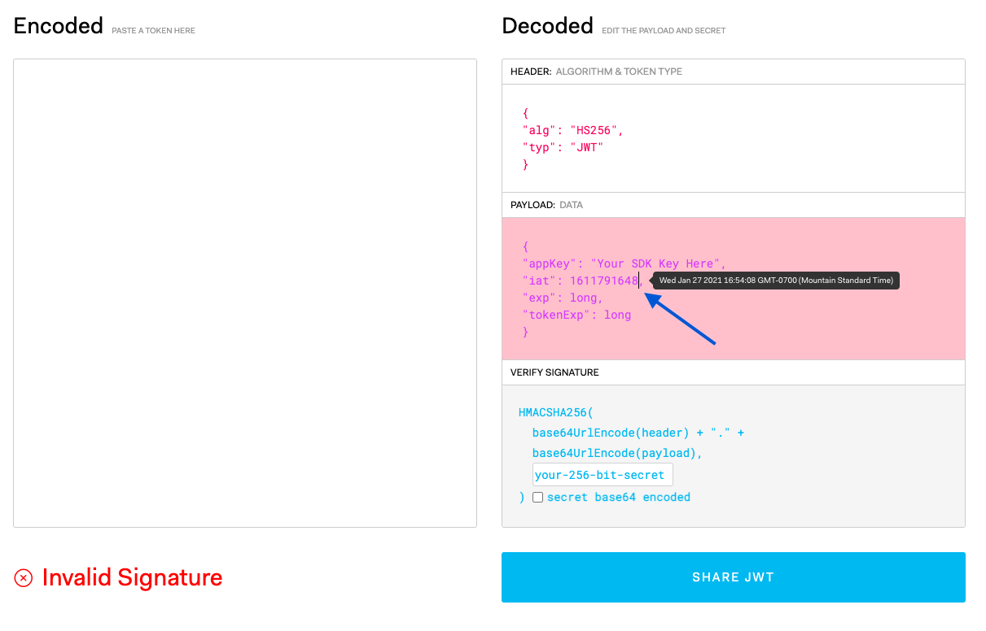This screenshot has width=986, height=631.
Task: Enable the secret base64 encoded checkbox
Action: point(537,497)
